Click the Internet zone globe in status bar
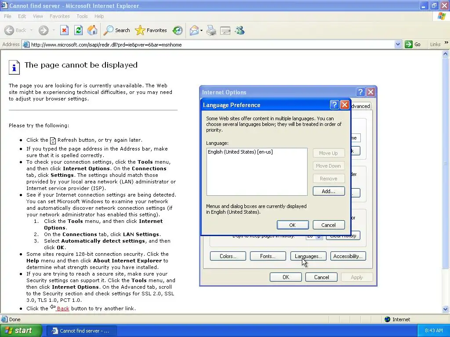This screenshot has width=450, height=337. pos(388,319)
